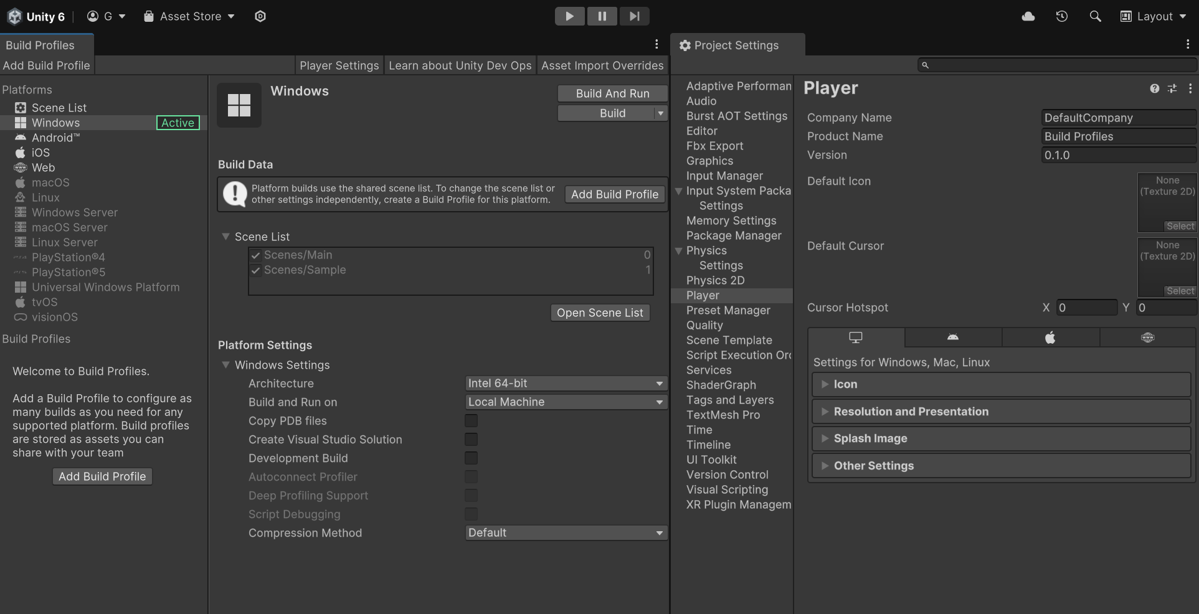Screen dimensions: 1199x614
Task: Switch to the Project Settings tab
Action: [737, 45]
